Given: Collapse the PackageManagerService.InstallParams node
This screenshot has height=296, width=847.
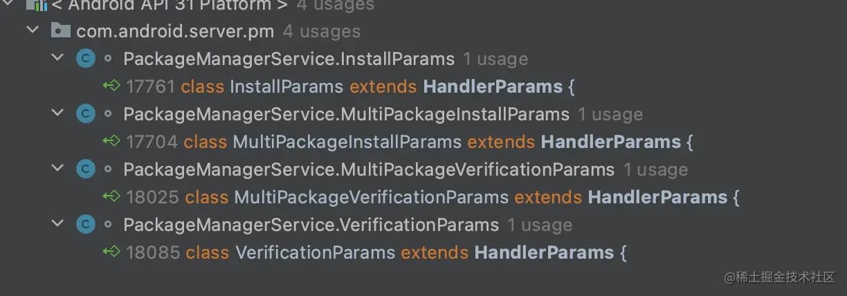Looking at the screenshot, I should click(57, 59).
